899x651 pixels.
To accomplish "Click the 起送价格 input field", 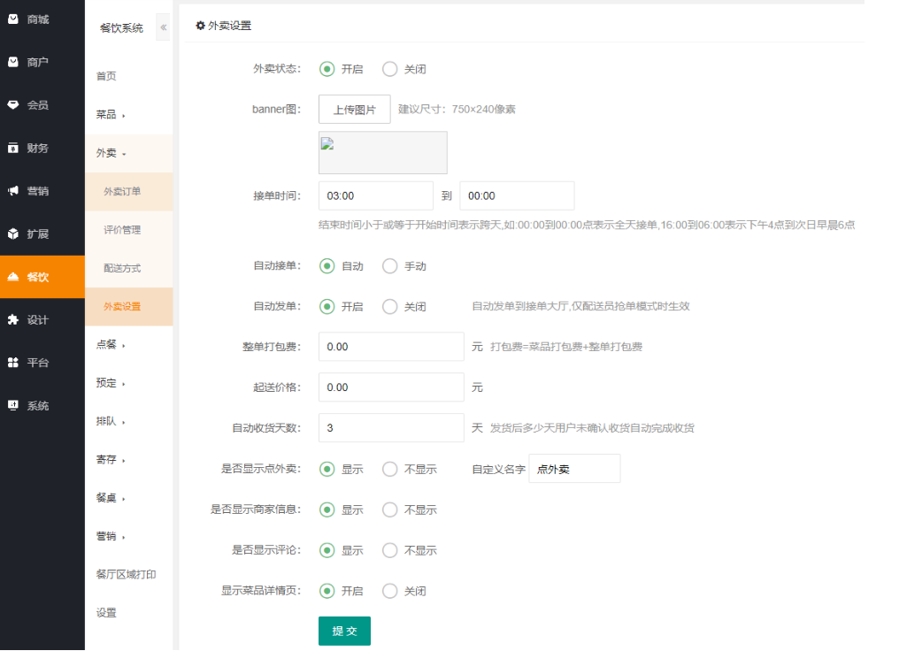I will pos(390,387).
